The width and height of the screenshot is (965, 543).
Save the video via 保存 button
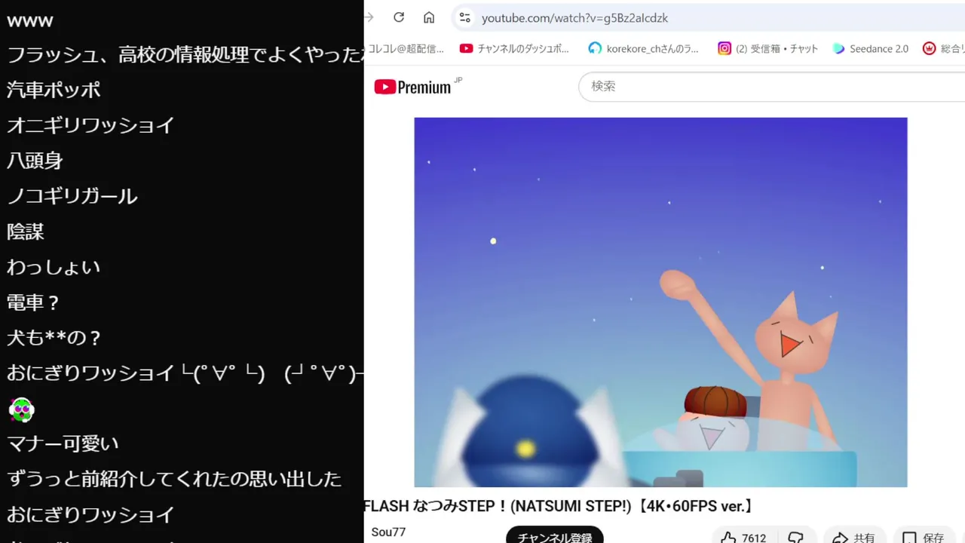pyautogui.click(x=924, y=536)
